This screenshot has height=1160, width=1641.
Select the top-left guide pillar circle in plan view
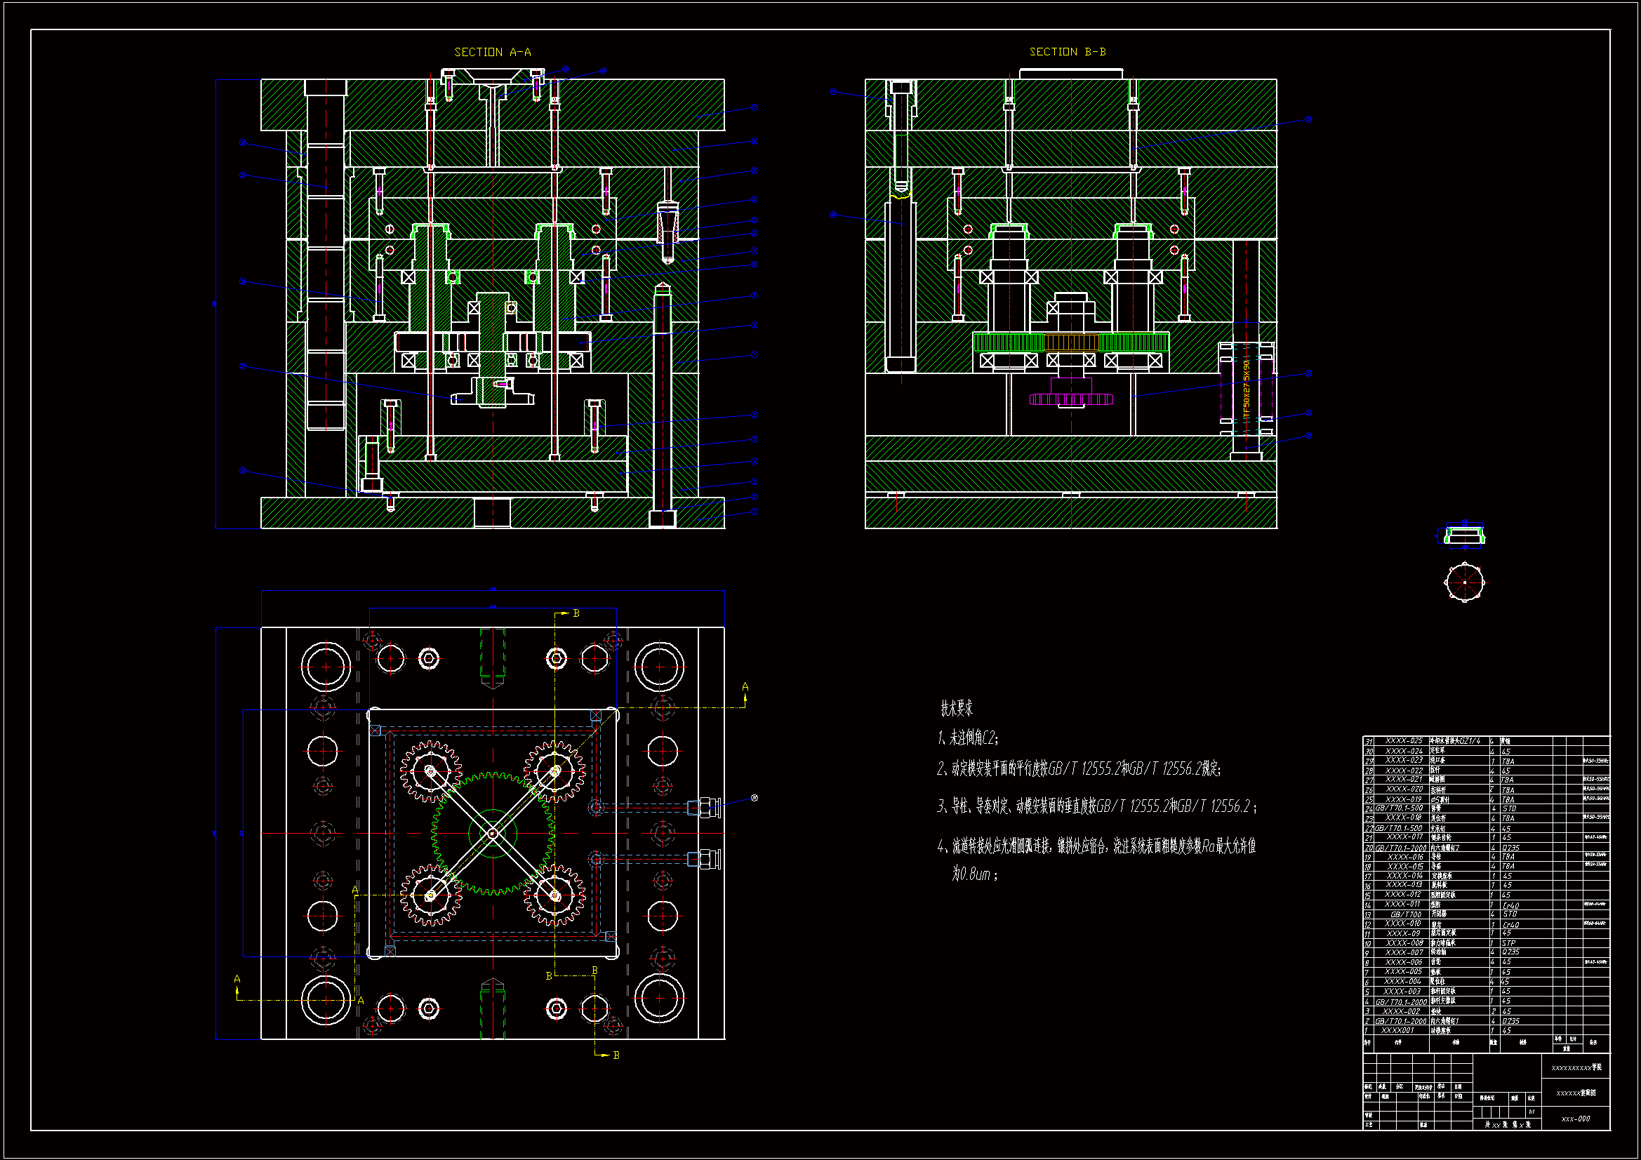point(326,667)
